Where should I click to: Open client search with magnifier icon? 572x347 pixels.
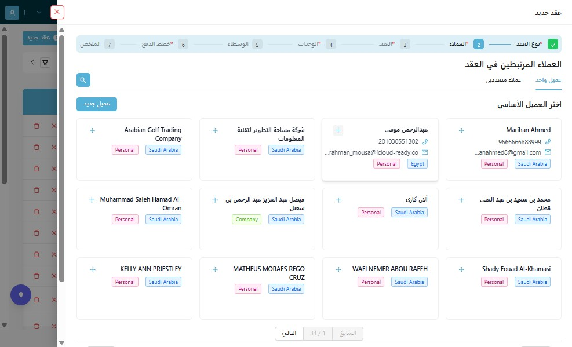coord(83,80)
